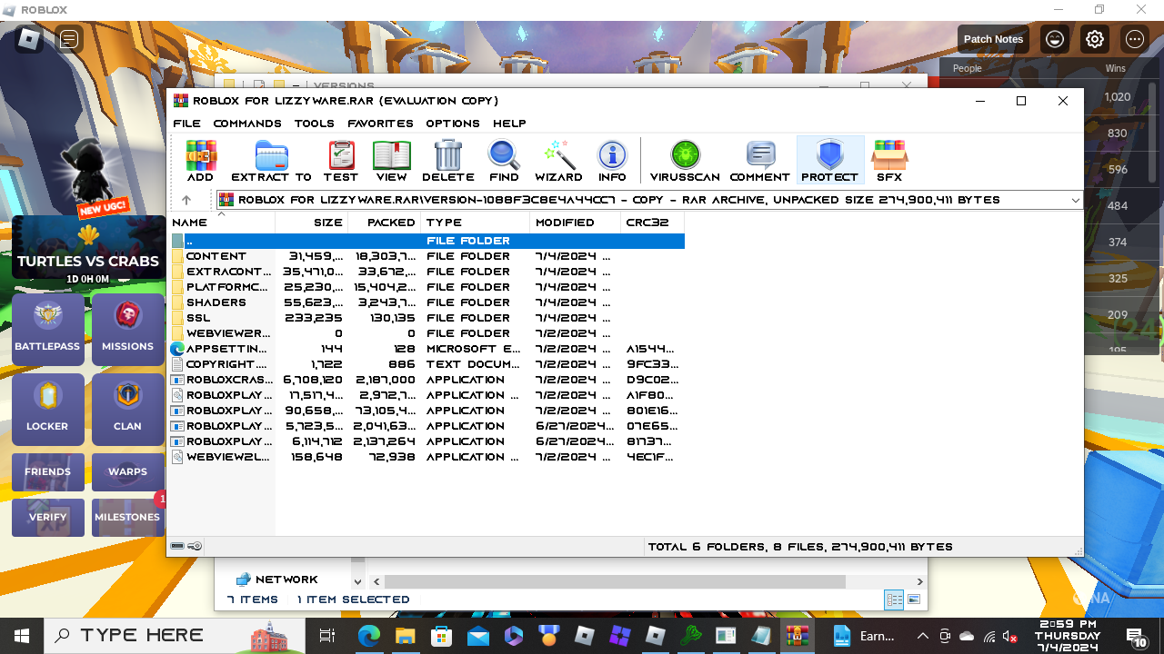Open the Favorites menu
Screen dimensions: 1164x654
pyautogui.click(x=380, y=124)
